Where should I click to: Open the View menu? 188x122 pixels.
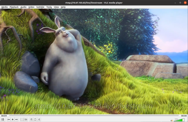click(56, 7)
